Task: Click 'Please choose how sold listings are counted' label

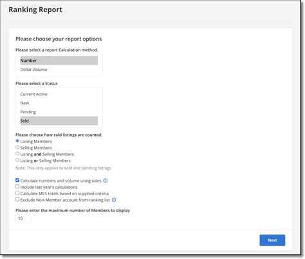Action: click(59, 135)
